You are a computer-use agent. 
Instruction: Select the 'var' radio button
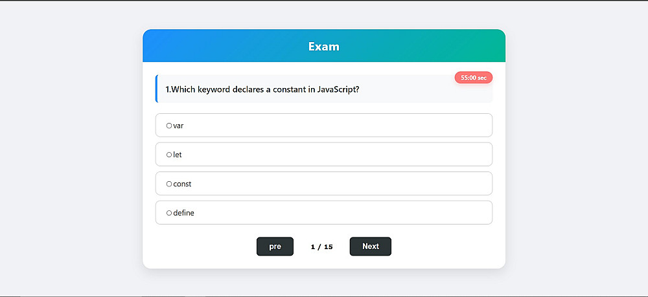(x=169, y=126)
